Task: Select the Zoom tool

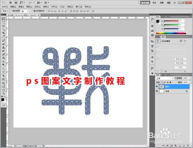Action: pyautogui.click(x=3, y=93)
